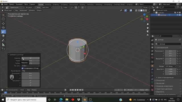
Task: Open the Global transform orientation dropdown
Action: point(65,8)
